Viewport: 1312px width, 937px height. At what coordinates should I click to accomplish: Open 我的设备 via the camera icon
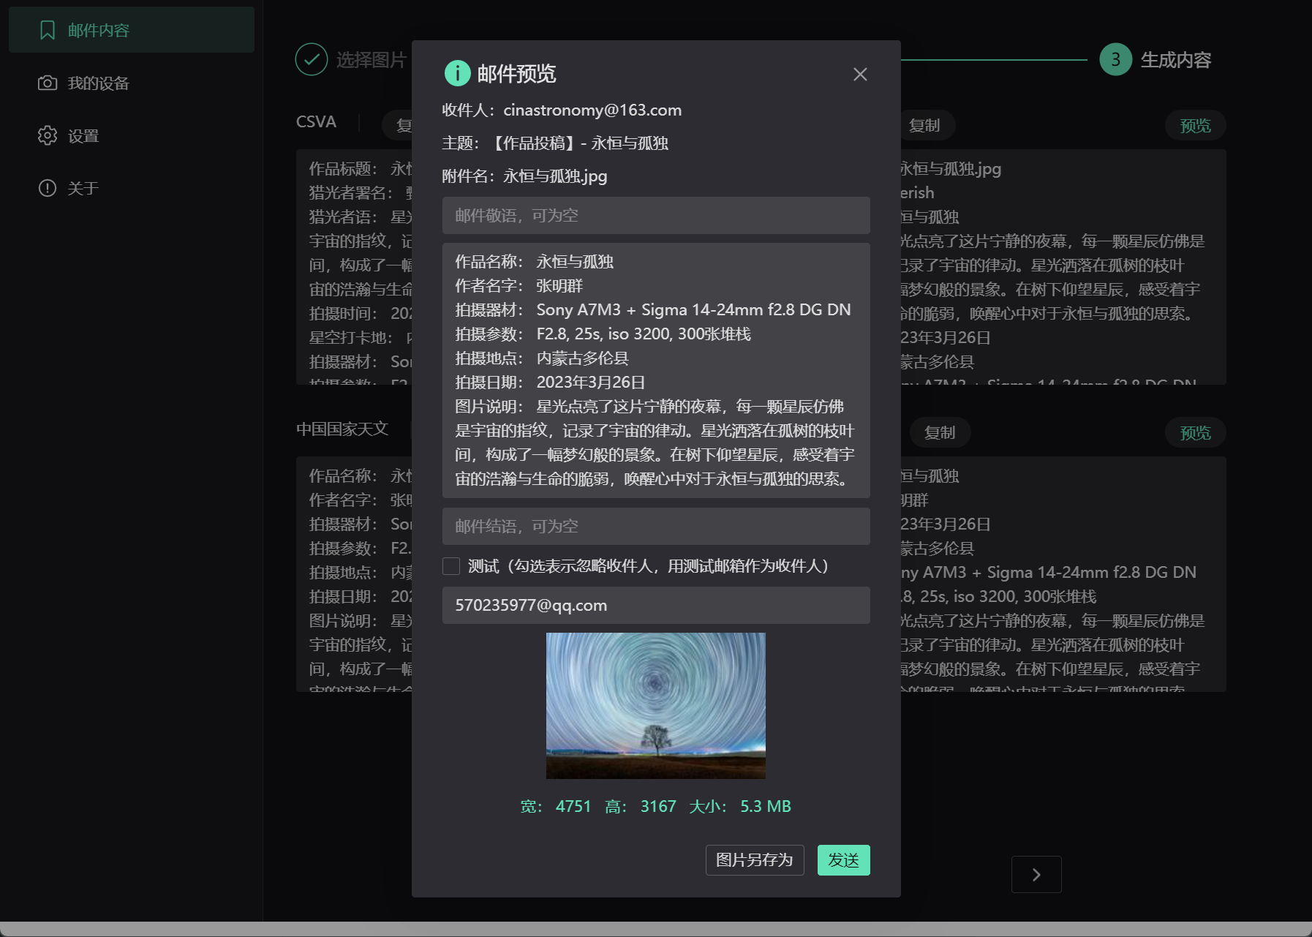coord(47,83)
